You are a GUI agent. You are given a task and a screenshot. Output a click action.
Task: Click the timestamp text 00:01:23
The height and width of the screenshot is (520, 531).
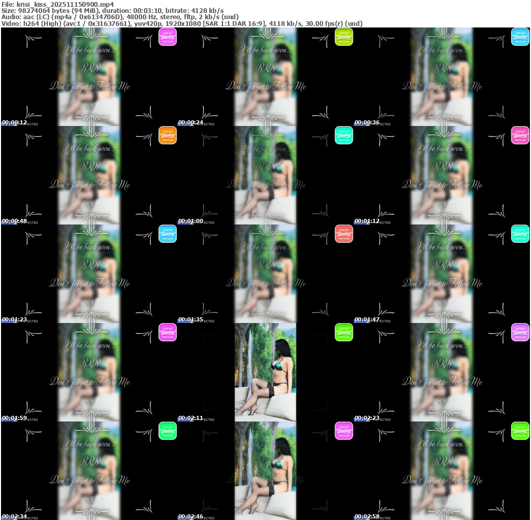point(15,319)
